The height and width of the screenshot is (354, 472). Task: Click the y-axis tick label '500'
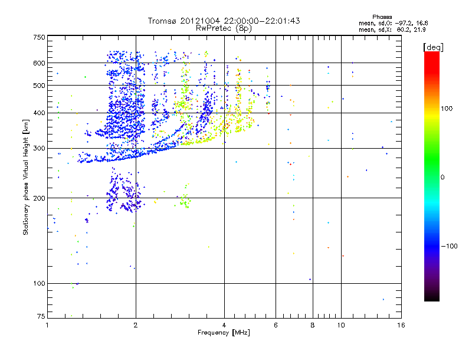tap(39, 86)
